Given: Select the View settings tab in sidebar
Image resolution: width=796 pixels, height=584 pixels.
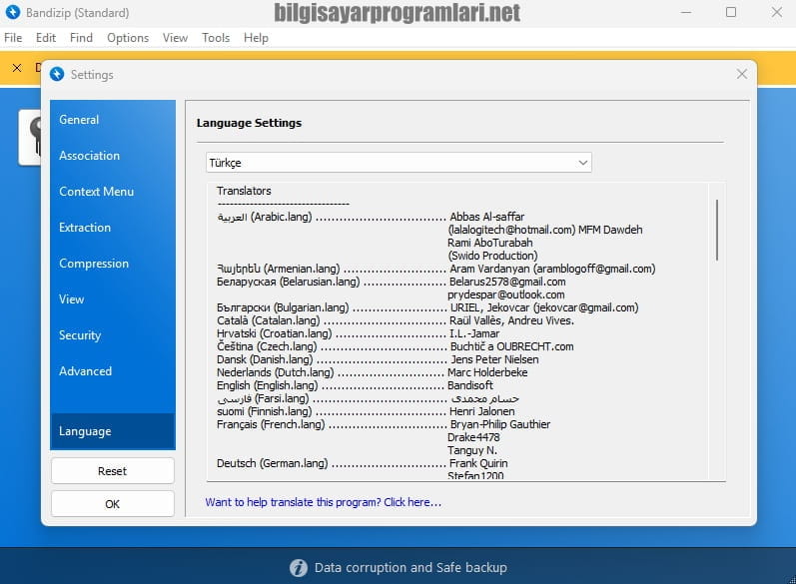Looking at the screenshot, I should [x=113, y=299].
